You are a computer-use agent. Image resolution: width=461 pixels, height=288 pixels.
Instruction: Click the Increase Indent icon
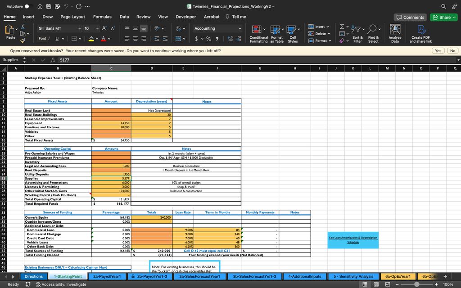165,39
